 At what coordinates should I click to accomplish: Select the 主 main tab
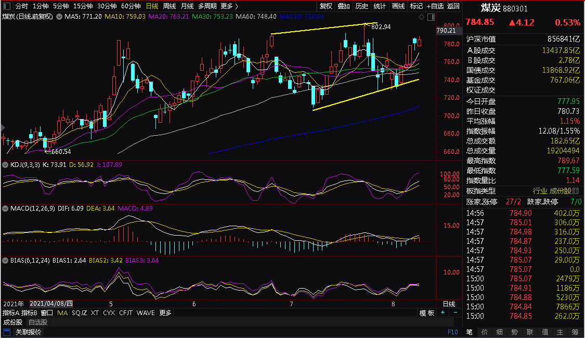[x=560, y=332]
